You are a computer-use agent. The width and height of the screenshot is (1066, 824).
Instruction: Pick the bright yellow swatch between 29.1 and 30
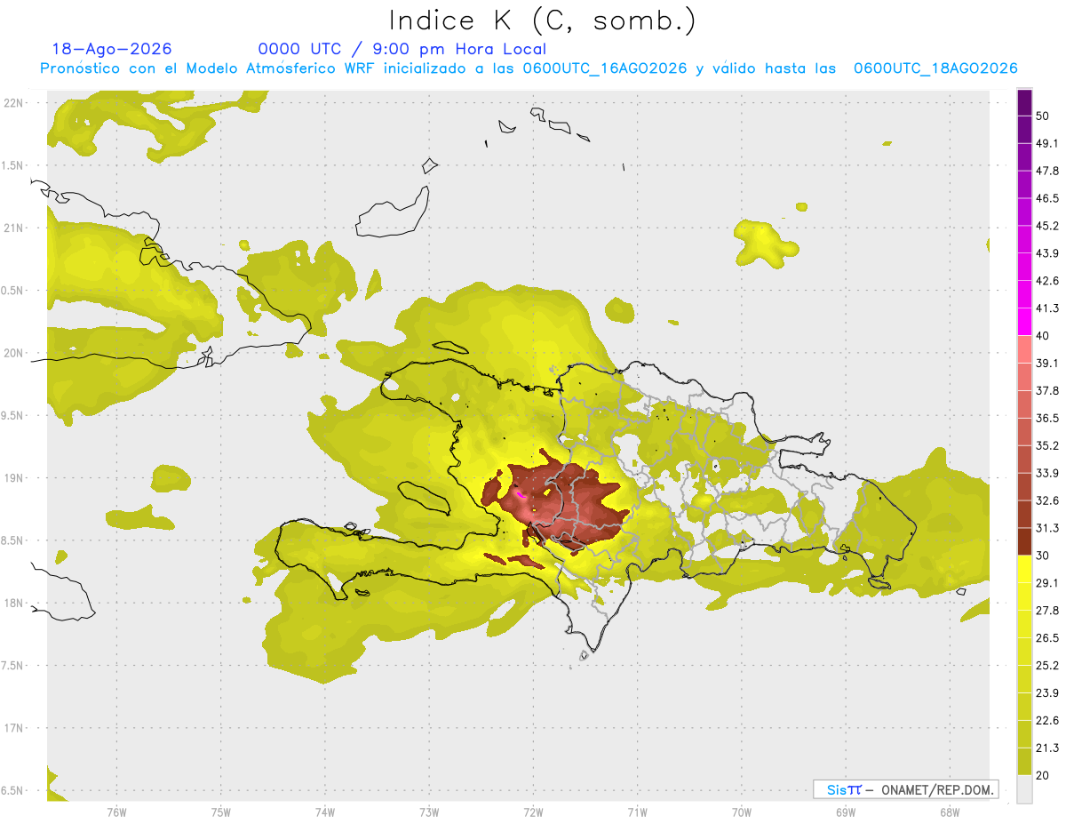(x=1024, y=569)
